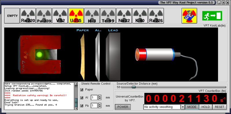231x114 pixels.
Task: Select the Rn 220 radioactive source
Action: tap(28, 16)
